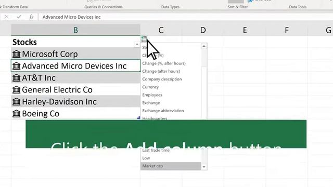333x187 pixels.
Task: Click the stock icon next to Advanced Micro Devices Inc
Action: 16,66
